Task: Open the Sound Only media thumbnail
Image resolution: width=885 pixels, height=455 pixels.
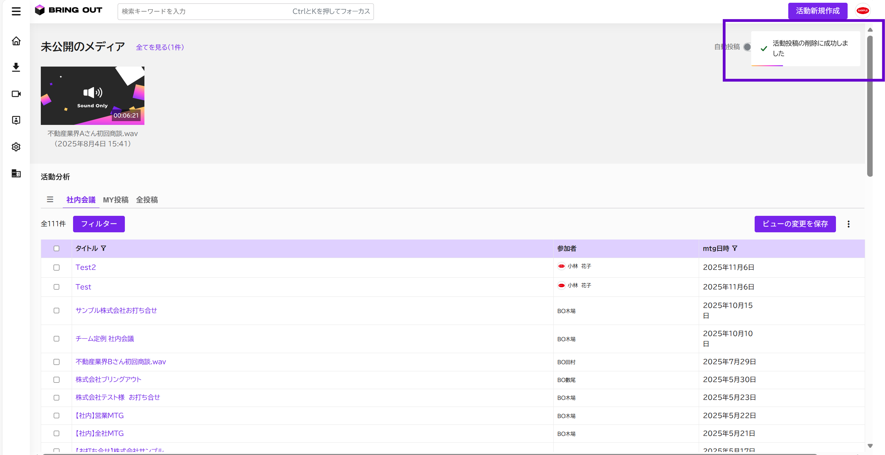Action: pos(92,95)
